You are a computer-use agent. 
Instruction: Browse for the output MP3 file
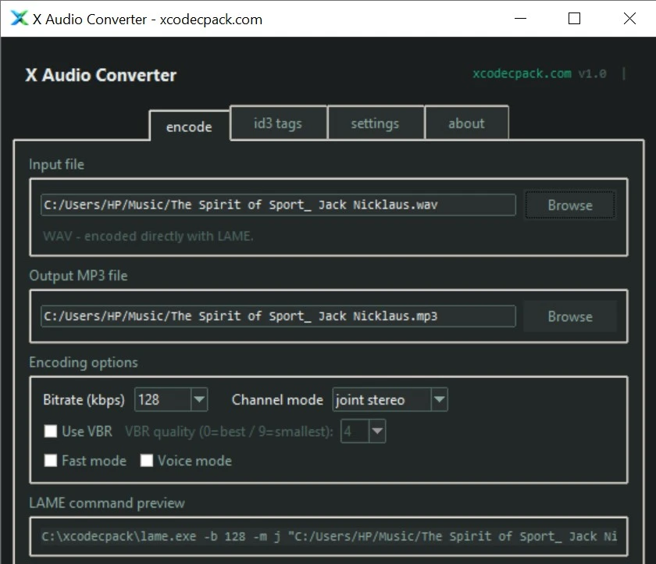click(x=569, y=316)
